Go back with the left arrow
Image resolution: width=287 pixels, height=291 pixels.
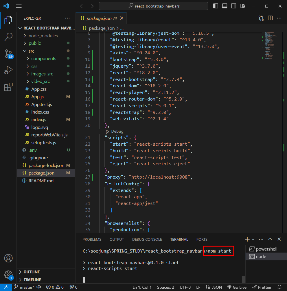[x=82, y=6]
